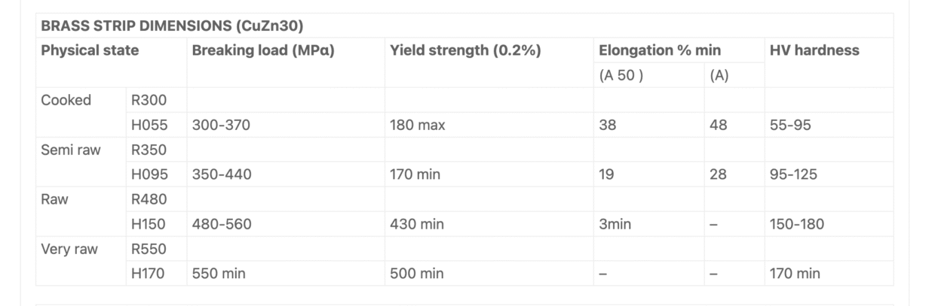Select the '500 min' yield strength cell
The height and width of the screenshot is (306, 935).
[x=416, y=274]
